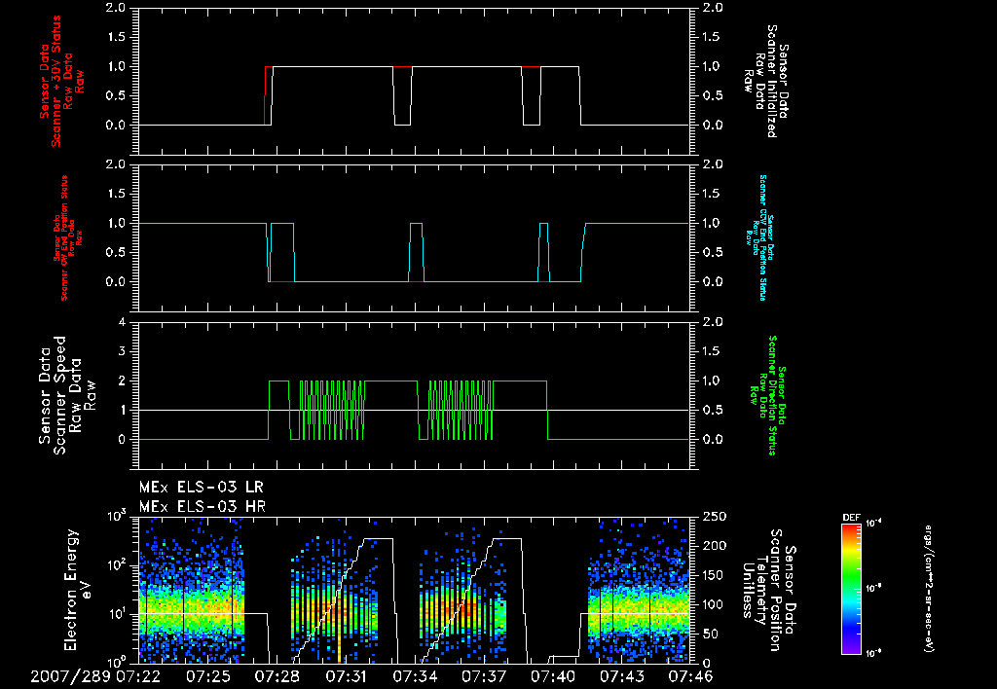Click the 10^-6 label on the colorbar
Screen dimensions: 997x689
point(874,653)
